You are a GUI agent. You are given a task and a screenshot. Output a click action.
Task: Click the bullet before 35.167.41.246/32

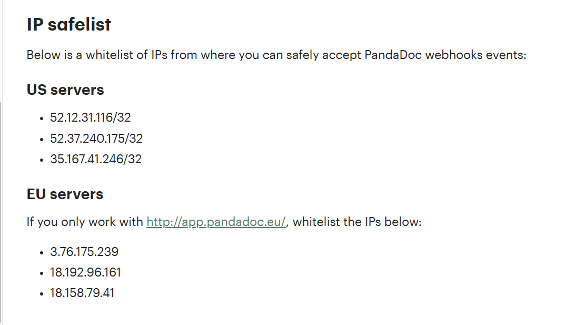tap(42, 160)
